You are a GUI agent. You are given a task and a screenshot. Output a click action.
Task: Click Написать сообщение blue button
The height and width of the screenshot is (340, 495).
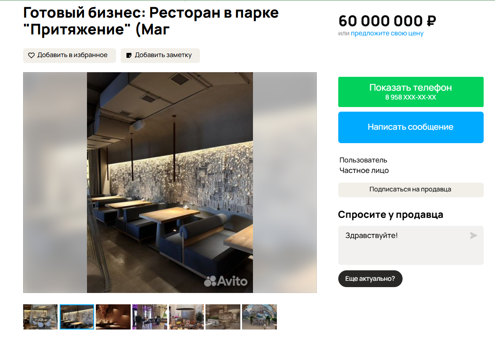[x=411, y=127]
